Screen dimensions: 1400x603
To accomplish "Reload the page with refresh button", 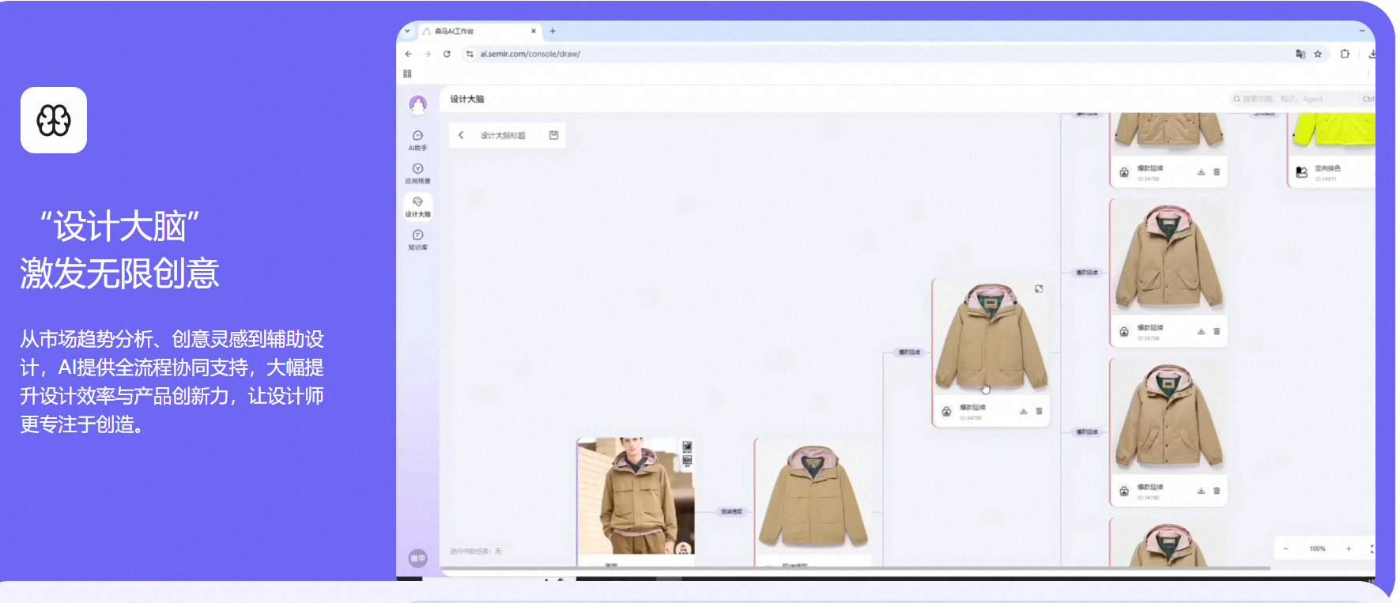I will click(x=447, y=54).
